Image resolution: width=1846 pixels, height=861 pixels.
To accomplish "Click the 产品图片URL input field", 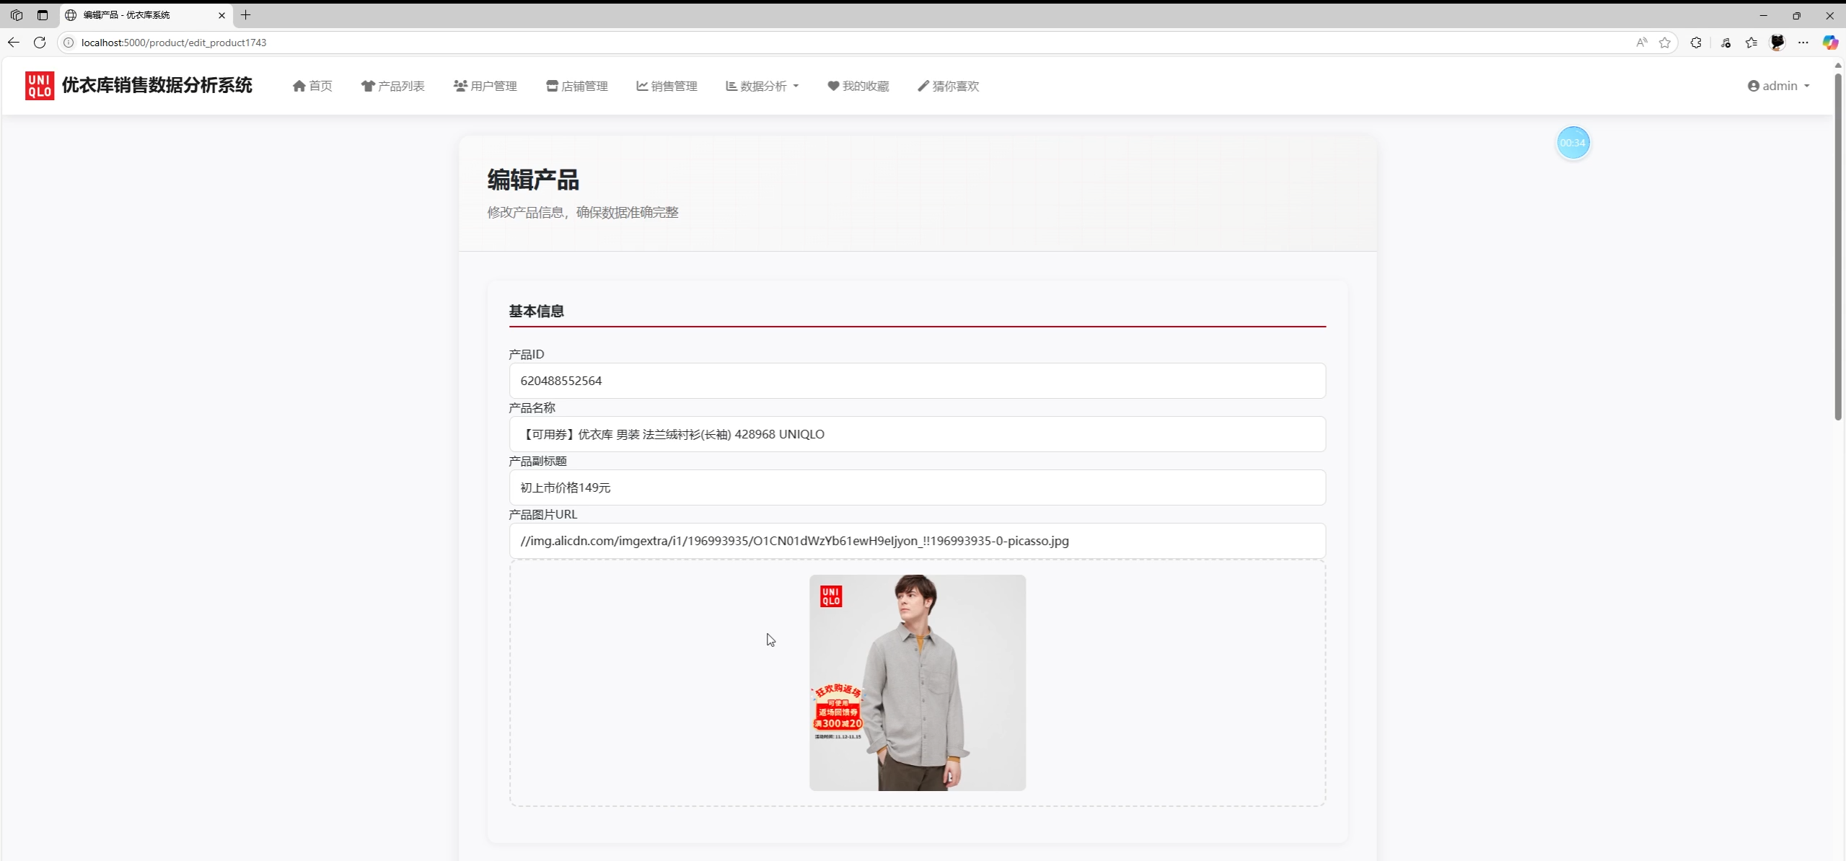I will click(917, 541).
